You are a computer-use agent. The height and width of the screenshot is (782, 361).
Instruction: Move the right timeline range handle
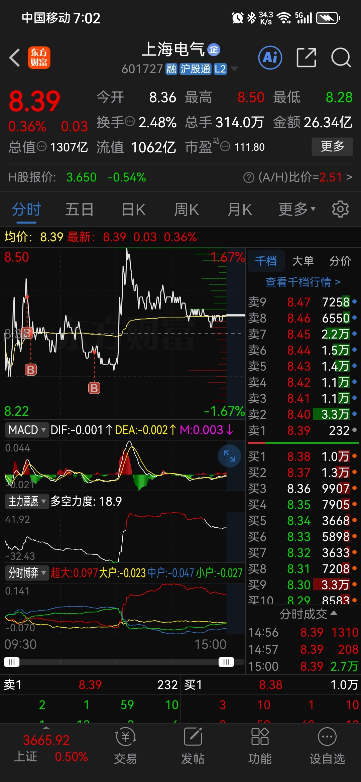226,662
